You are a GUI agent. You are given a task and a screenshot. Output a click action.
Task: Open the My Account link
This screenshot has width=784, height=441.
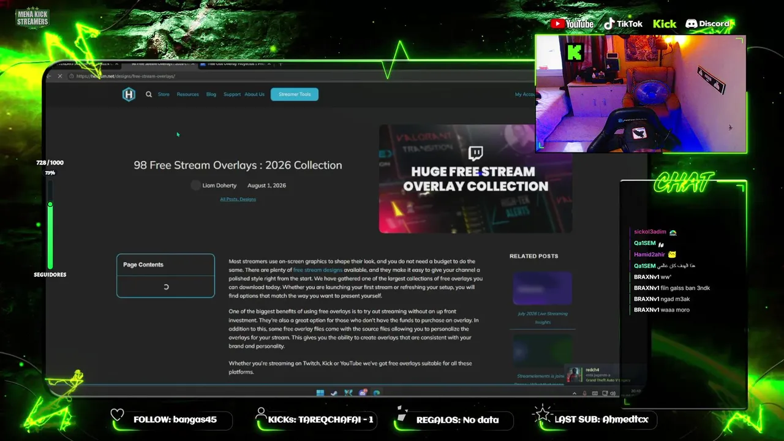[x=525, y=94]
